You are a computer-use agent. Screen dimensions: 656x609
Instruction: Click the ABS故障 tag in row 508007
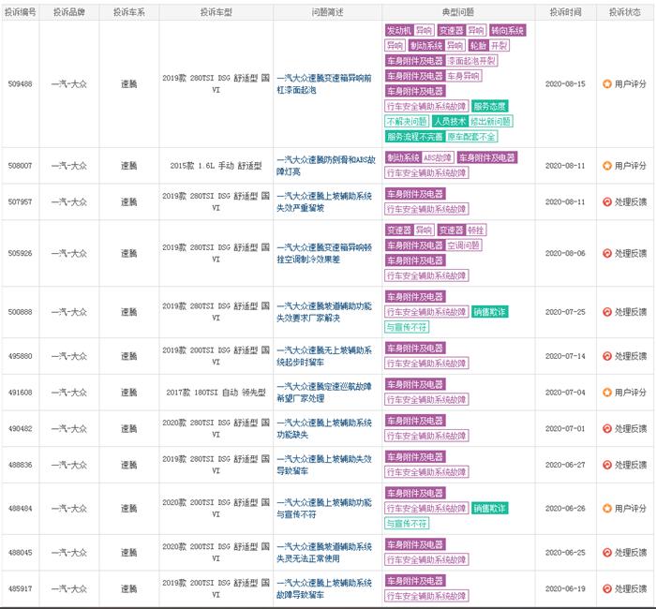click(x=438, y=157)
